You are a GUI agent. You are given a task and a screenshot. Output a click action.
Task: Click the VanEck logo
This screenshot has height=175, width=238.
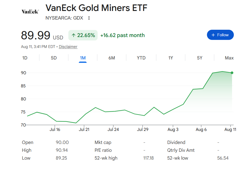pyautogui.click(x=30, y=12)
